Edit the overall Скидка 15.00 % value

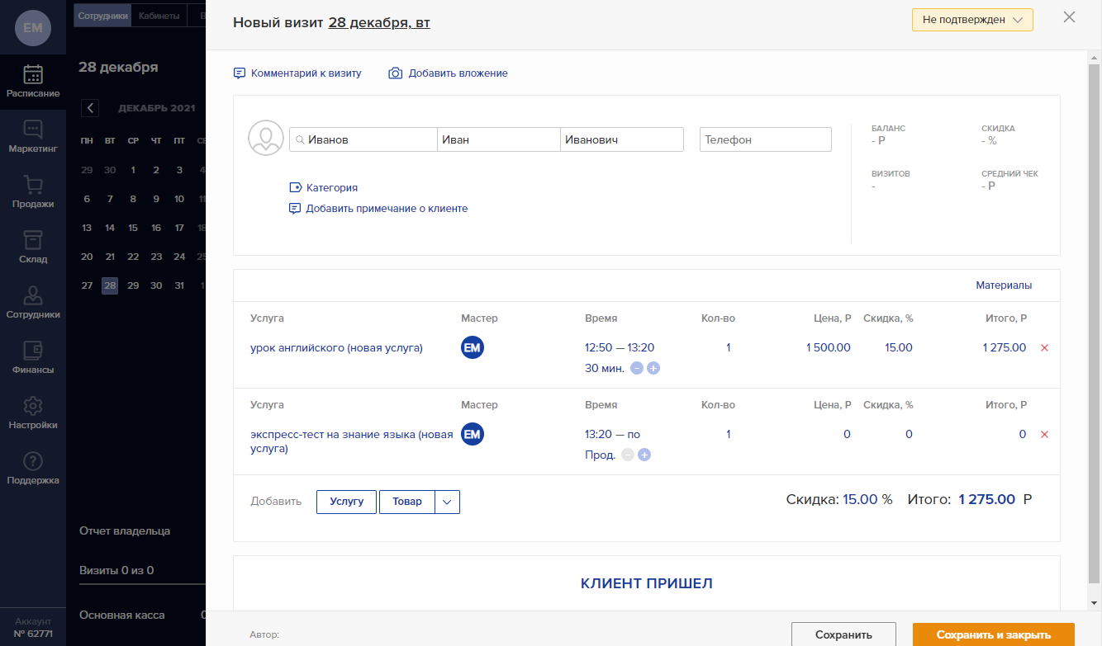coord(867,499)
